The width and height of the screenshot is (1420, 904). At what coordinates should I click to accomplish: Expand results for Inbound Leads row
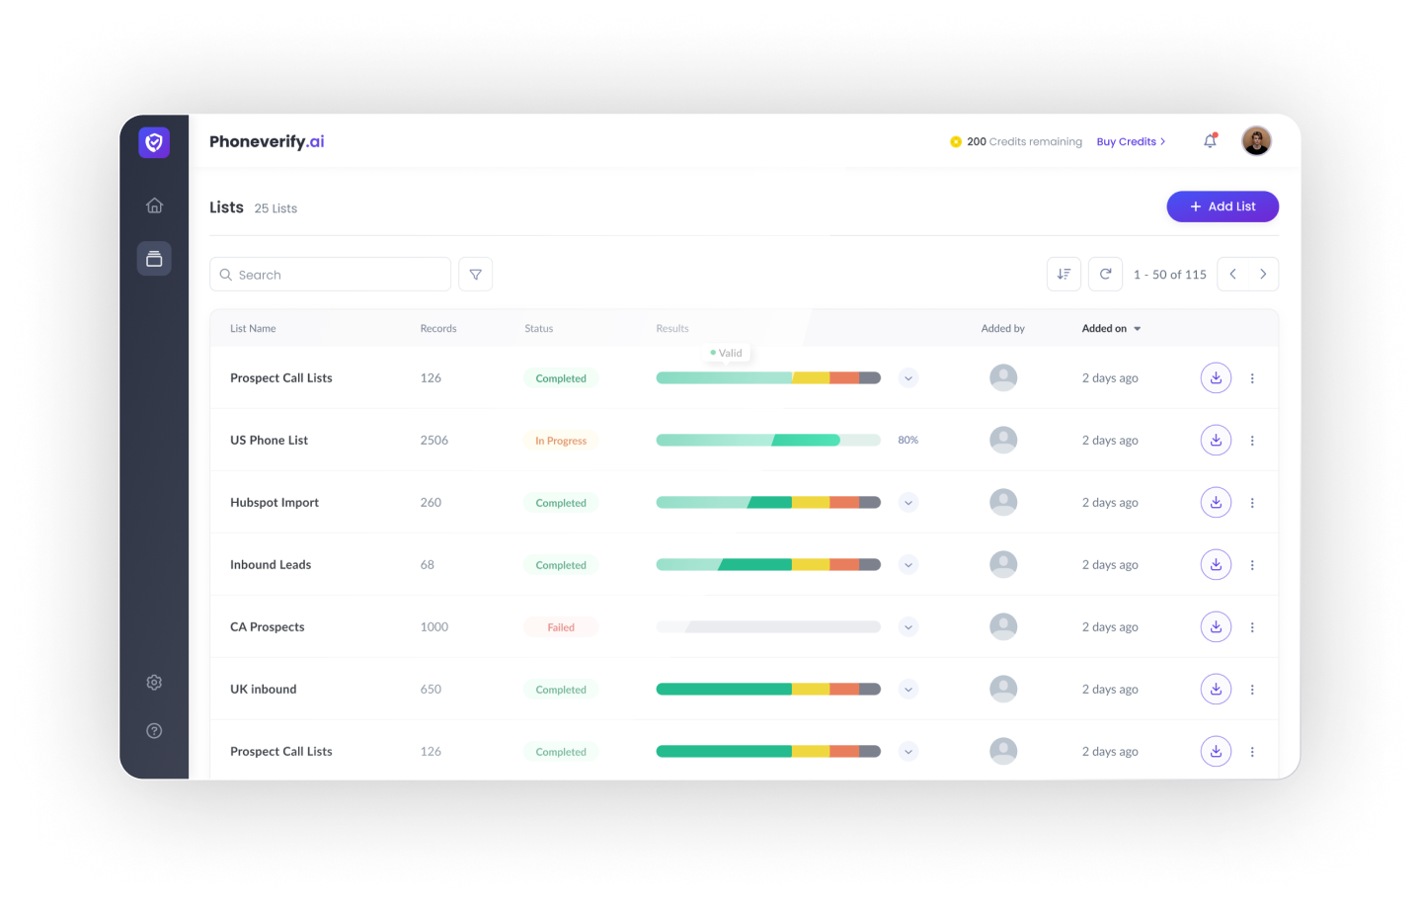tap(908, 565)
